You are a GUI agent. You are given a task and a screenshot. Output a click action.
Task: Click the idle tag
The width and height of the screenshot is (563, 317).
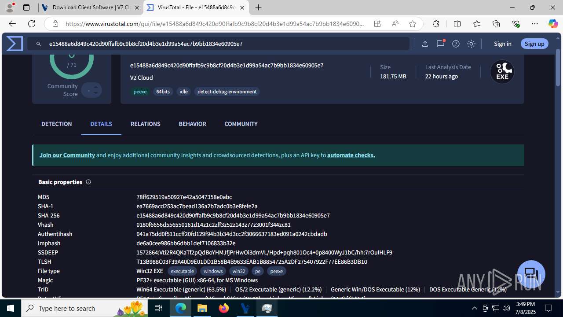pyautogui.click(x=184, y=92)
